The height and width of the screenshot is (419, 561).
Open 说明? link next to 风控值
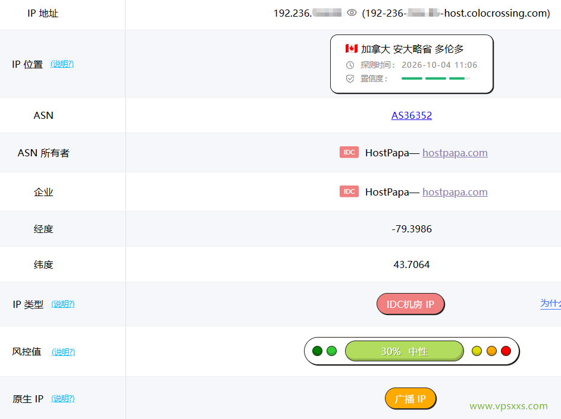point(63,352)
